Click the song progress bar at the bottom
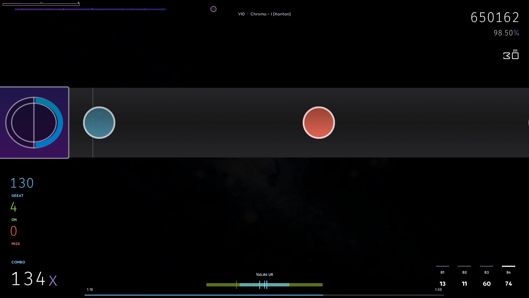 [x=264, y=295]
